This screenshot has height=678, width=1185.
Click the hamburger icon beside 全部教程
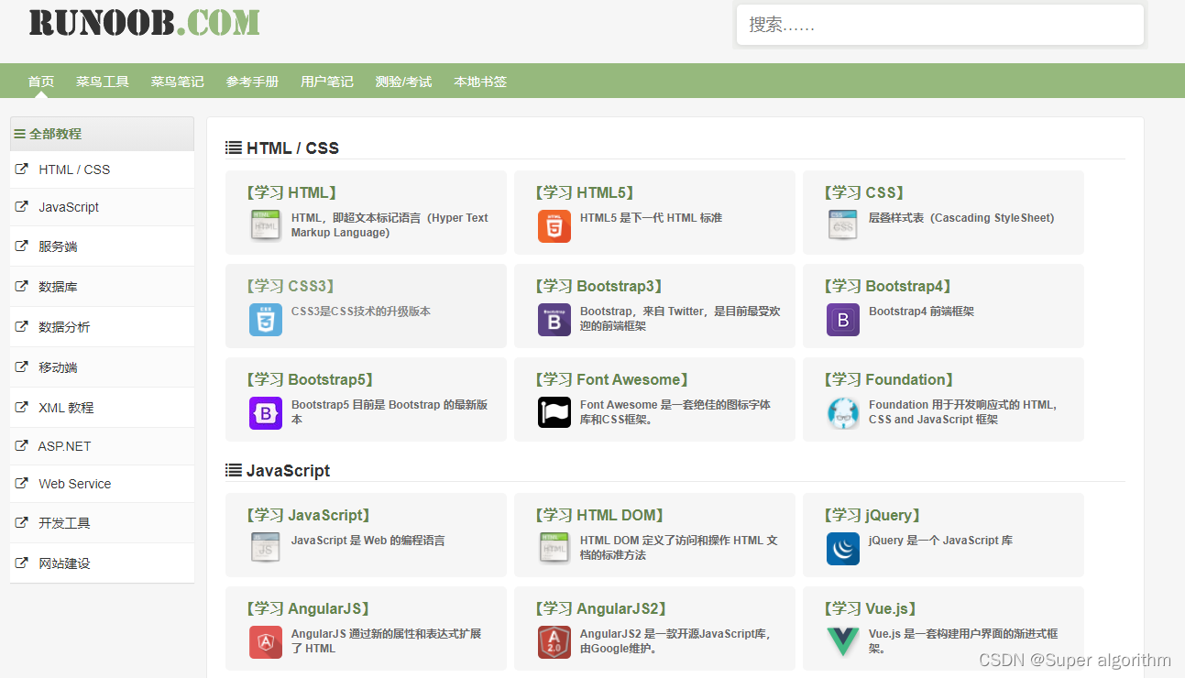19,134
